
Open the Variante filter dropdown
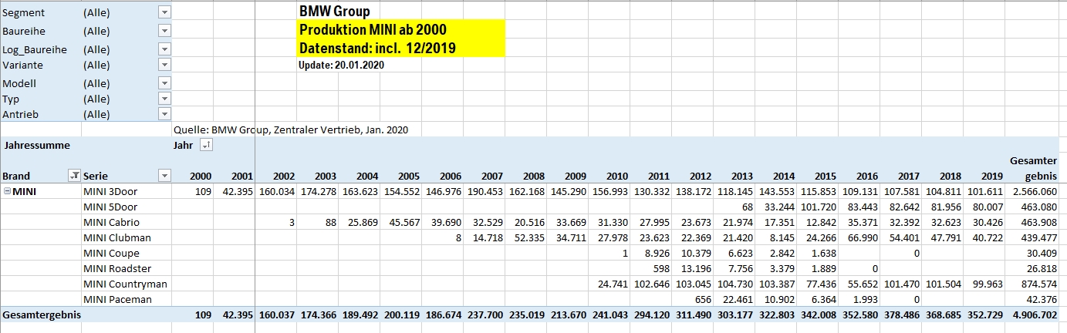[164, 65]
